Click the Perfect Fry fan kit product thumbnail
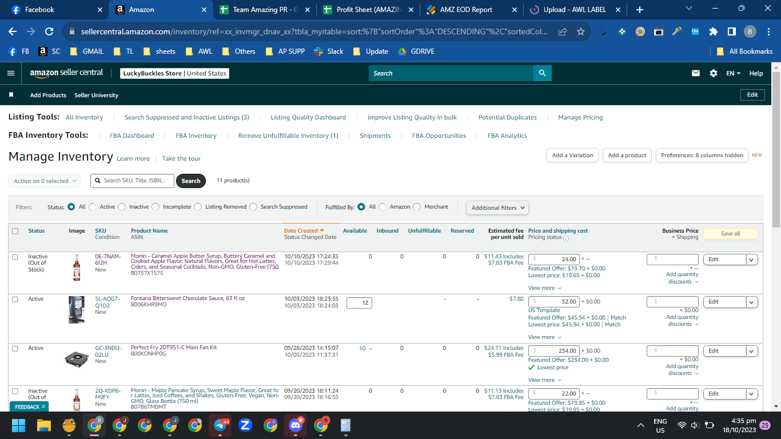The height and width of the screenshot is (439, 781). [77, 358]
